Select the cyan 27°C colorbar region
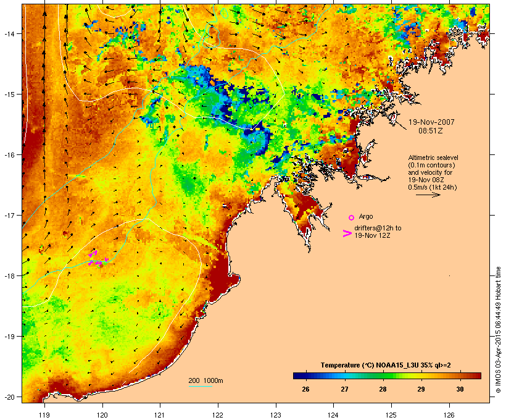This screenshot has height=420, width=506. pos(344,376)
